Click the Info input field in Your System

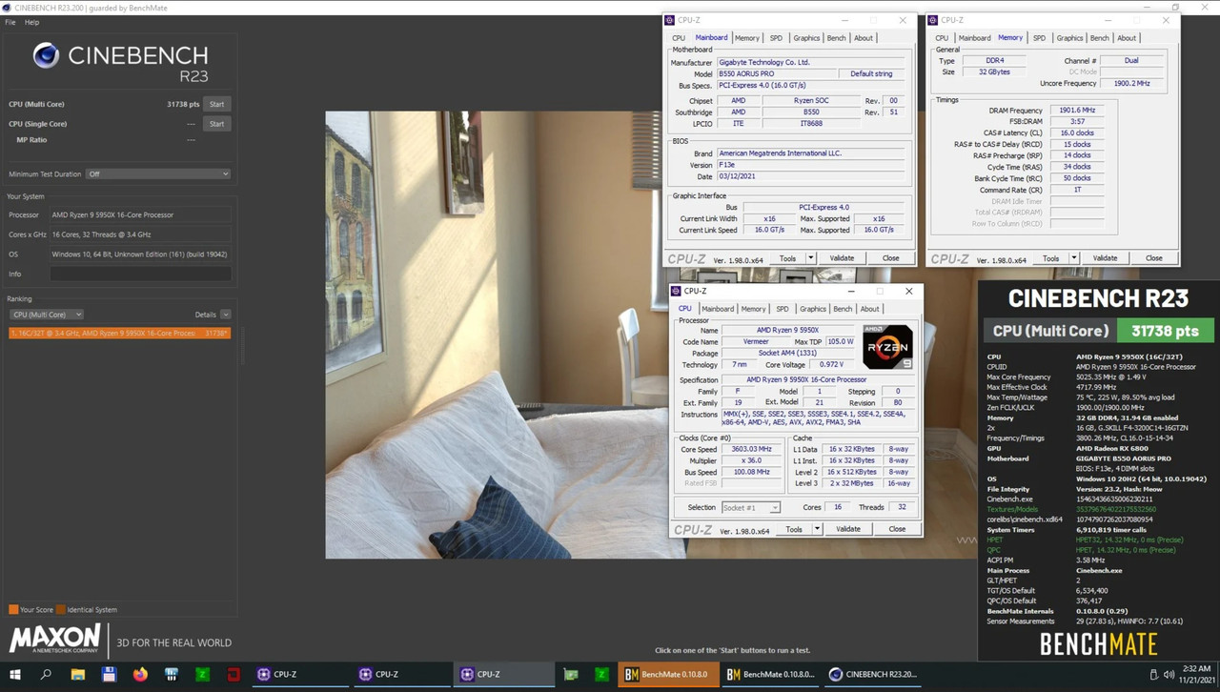(140, 274)
